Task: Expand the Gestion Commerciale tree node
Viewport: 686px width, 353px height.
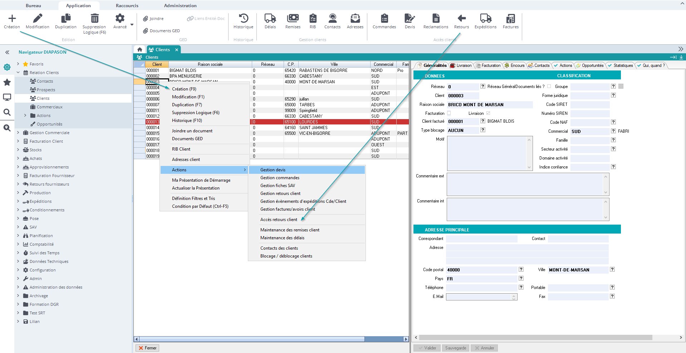Action: click(18, 133)
